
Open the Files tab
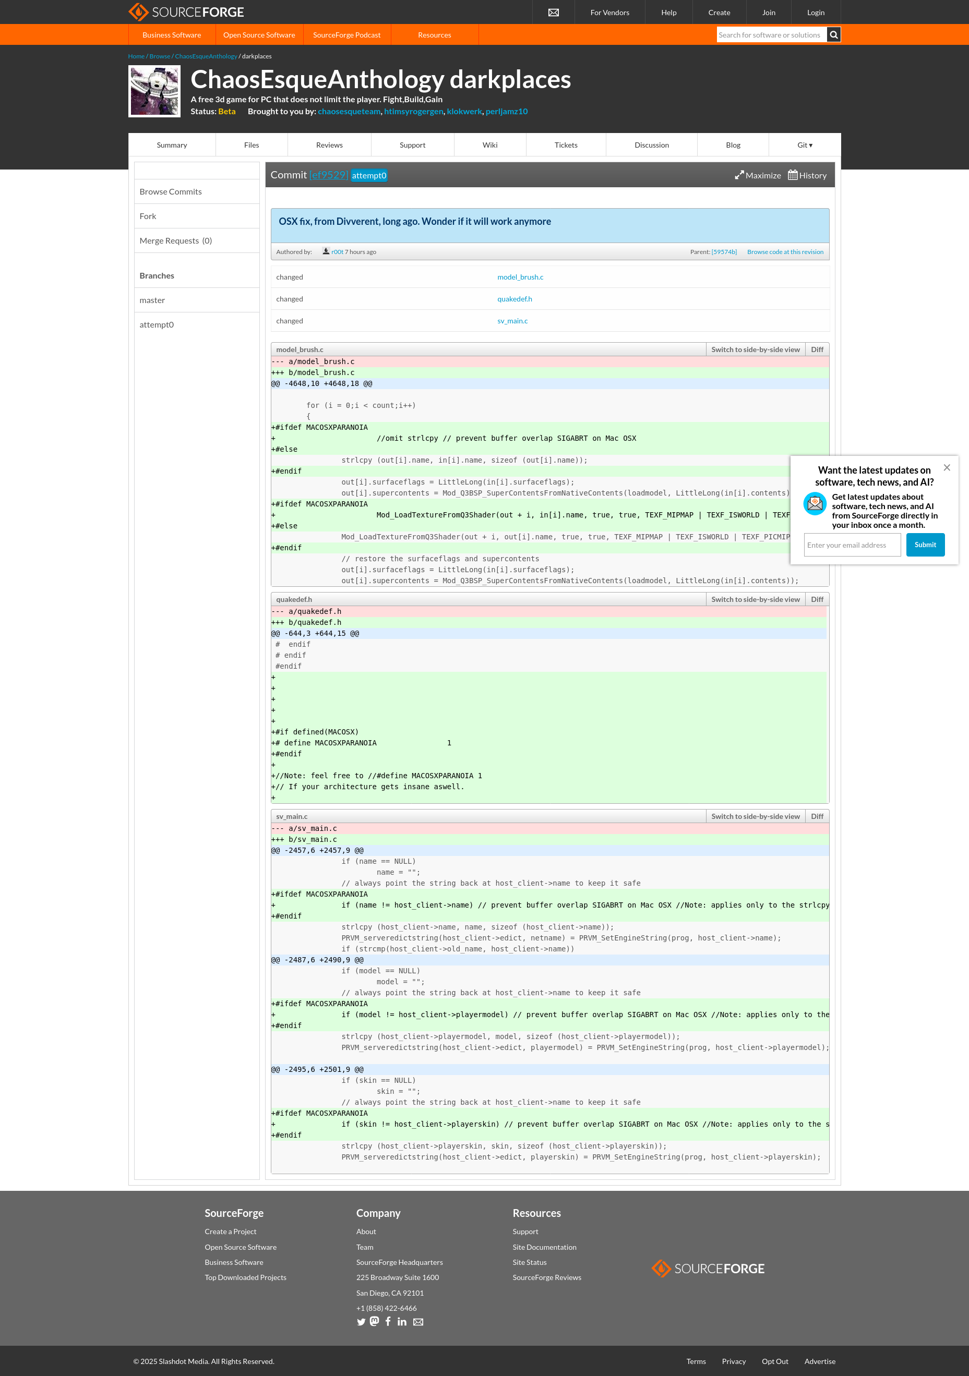coord(252,145)
